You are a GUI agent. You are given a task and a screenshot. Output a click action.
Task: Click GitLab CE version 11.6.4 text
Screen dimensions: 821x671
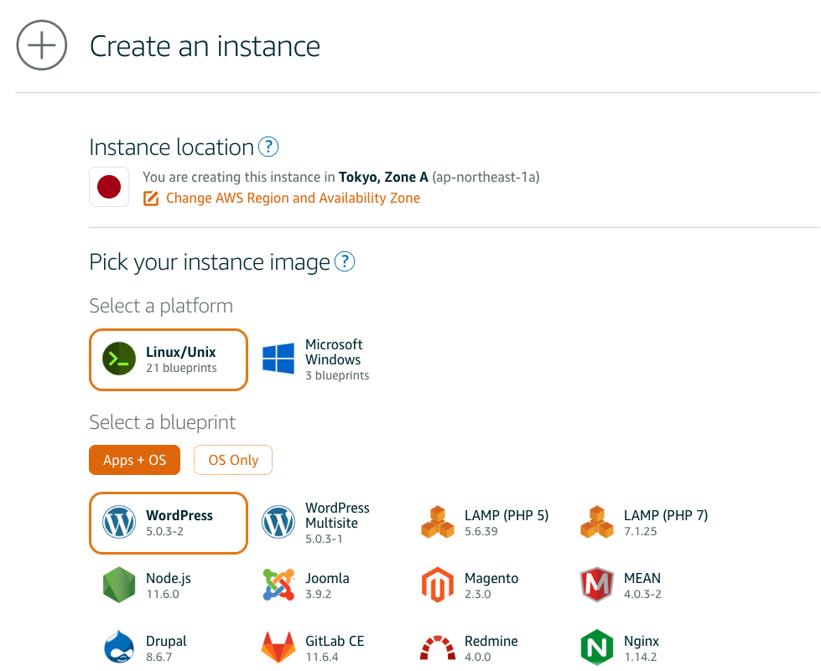321,657
